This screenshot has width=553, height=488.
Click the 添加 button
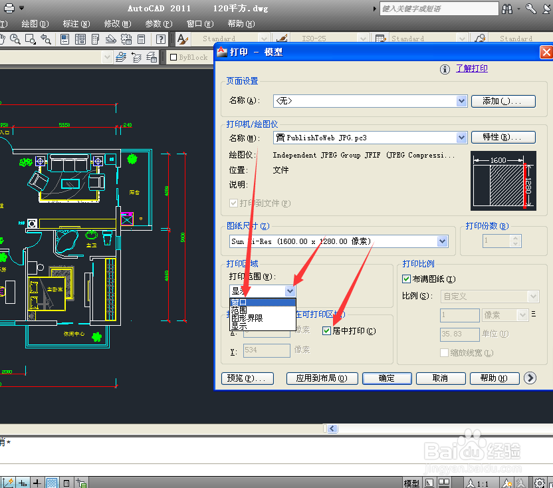point(503,101)
